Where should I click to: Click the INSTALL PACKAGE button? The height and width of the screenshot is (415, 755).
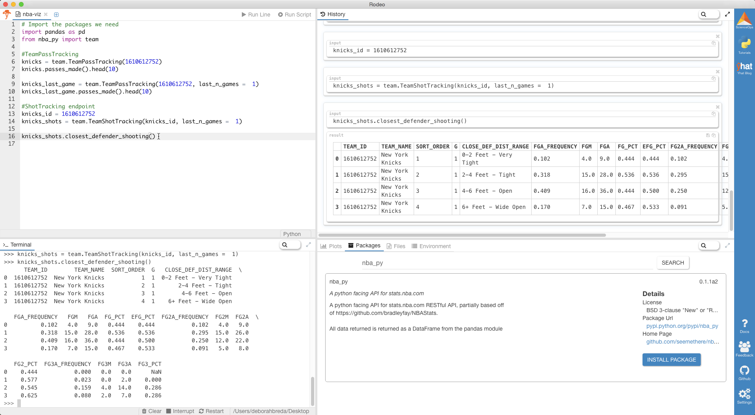point(671,360)
